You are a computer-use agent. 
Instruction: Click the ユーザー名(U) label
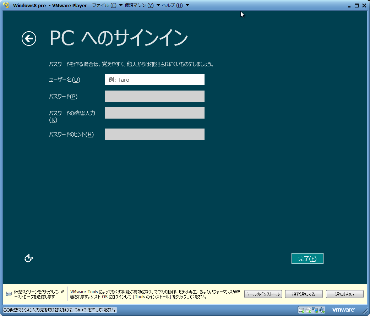64,80
